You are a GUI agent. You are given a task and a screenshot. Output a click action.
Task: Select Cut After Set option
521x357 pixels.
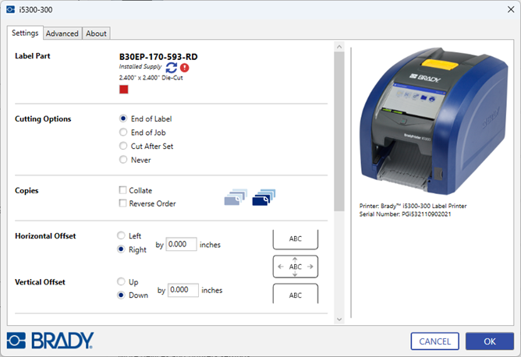click(x=123, y=146)
